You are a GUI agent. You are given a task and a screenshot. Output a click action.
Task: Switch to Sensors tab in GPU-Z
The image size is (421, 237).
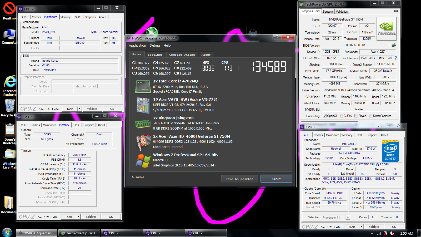point(328,12)
